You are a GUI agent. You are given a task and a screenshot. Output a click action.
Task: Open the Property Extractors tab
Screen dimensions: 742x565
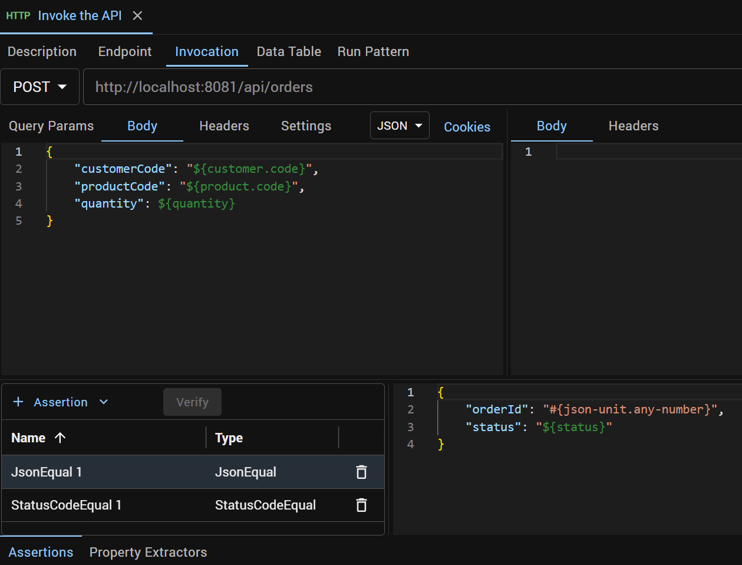[148, 552]
